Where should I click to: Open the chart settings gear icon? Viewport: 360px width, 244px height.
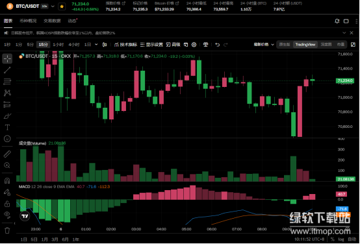(x=194, y=45)
